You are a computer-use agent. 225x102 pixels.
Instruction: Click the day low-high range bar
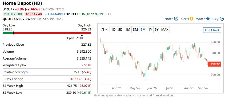pyautogui.click(x=47, y=33)
